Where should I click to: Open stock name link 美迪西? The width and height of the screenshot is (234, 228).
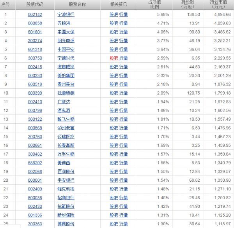64,163
